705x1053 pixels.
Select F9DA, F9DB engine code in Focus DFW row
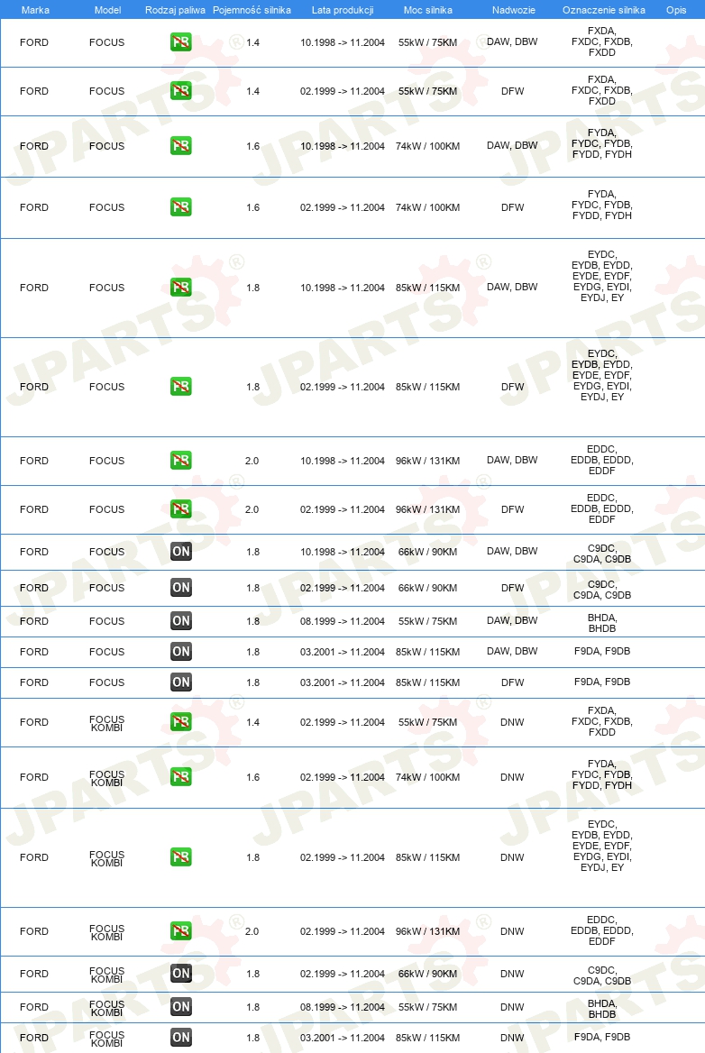(602, 682)
